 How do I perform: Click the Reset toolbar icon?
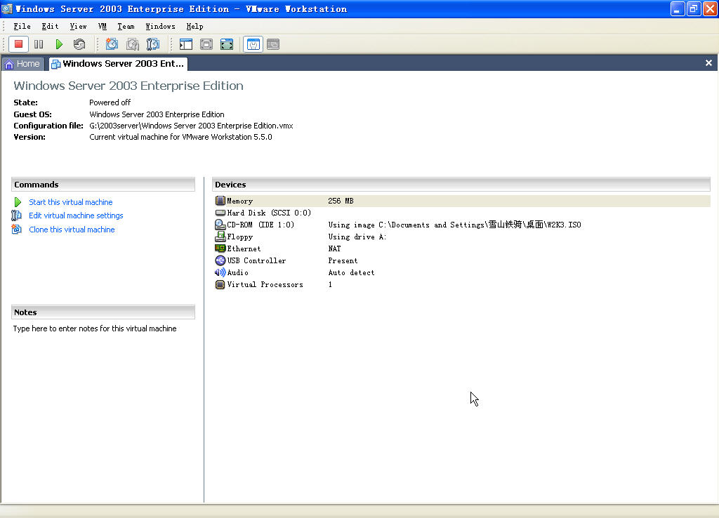(x=79, y=44)
